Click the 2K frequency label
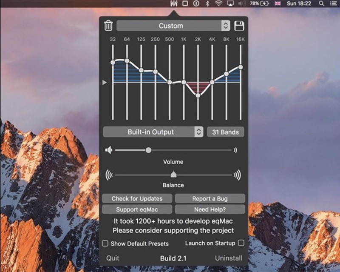340x272 pixels. click(198, 39)
